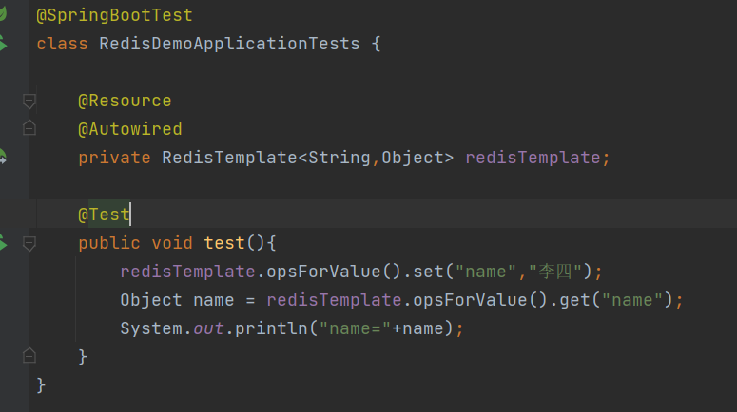This screenshot has width=737, height=412.
Task: Run the test() method via gutter icon
Action: pos(3,243)
